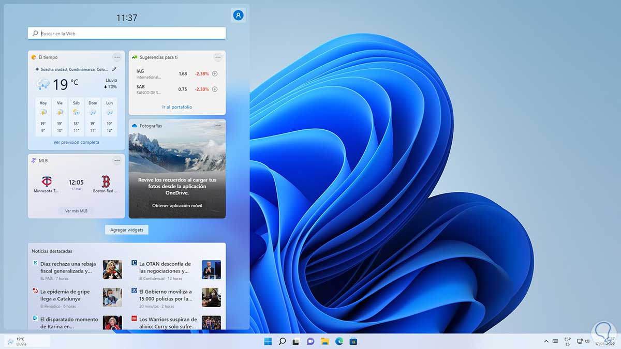
Task: Select the Hoy forecast column
Action: coord(43,116)
